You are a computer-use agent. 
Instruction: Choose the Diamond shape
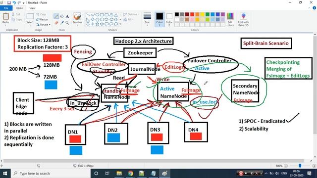coord(93,20)
